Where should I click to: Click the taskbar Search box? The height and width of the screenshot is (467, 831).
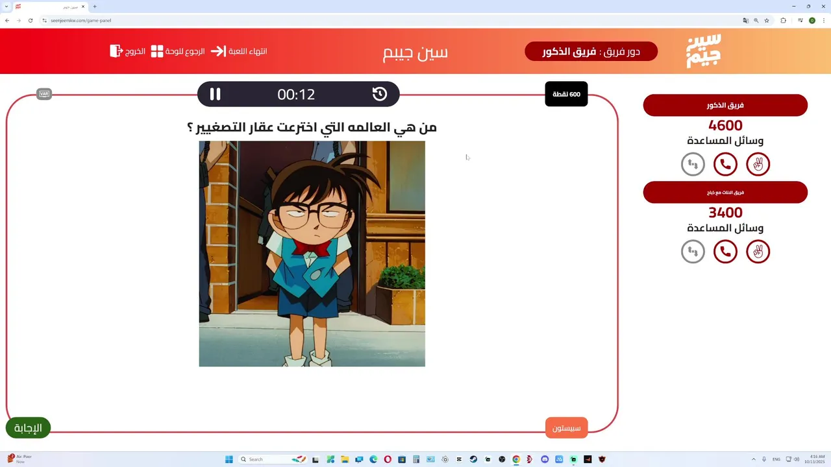[x=273, y=459]
